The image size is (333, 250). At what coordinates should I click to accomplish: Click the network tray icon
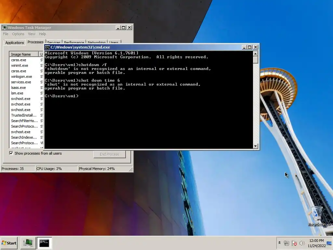coord(286,243)
